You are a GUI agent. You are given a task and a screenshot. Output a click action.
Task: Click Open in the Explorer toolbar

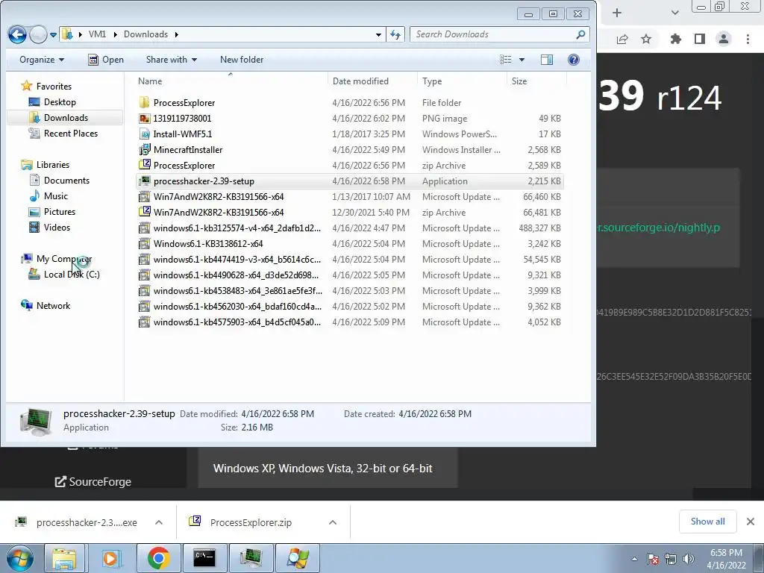pos(106,60)
